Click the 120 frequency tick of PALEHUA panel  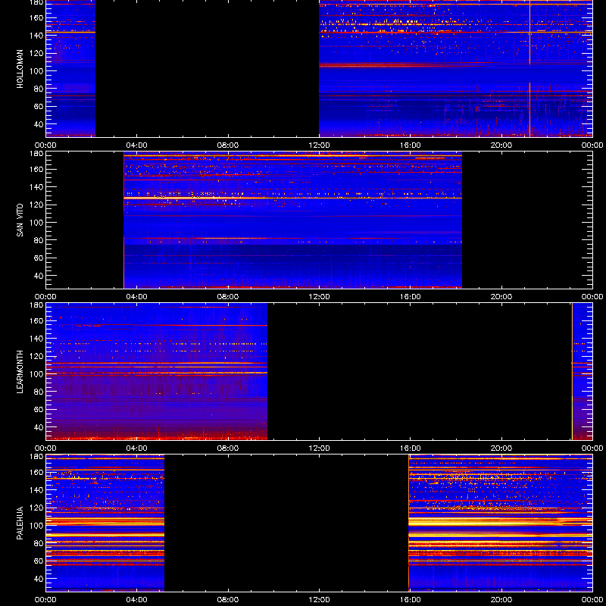38,508
